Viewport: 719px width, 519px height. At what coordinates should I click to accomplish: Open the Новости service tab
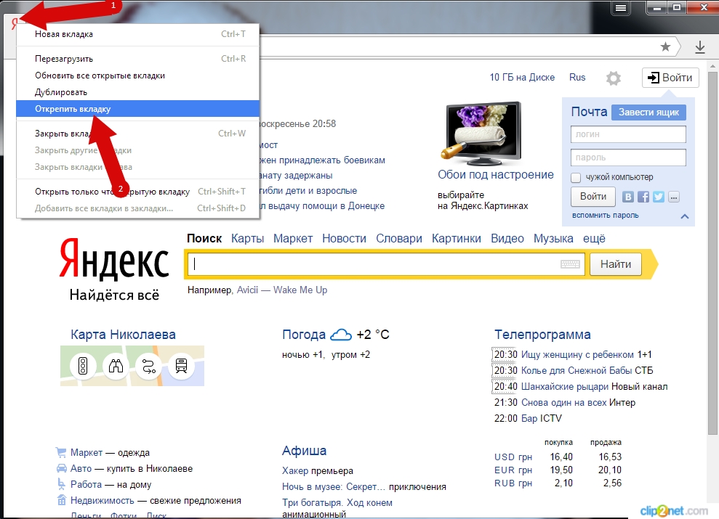(x=344, y=238)
